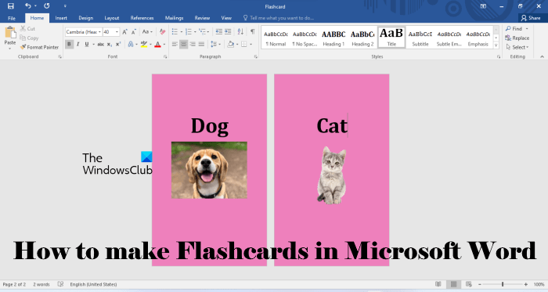Apply the Normal style
548x292 pixels.
click(x=276, y=38)
